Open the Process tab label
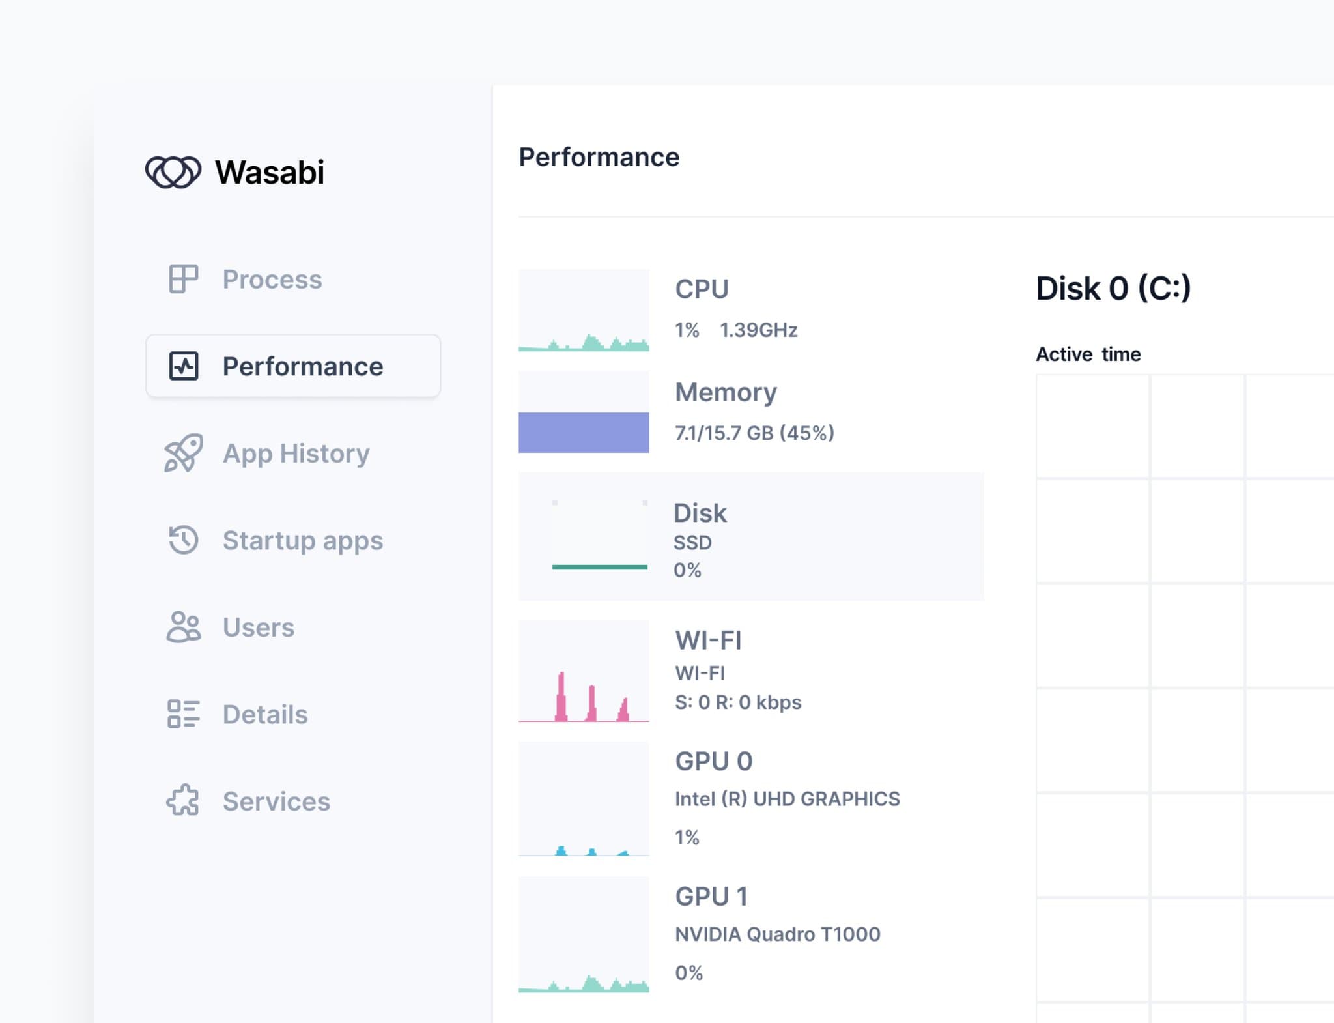This screenshot has width=1334, height=1023. (272, 279)
